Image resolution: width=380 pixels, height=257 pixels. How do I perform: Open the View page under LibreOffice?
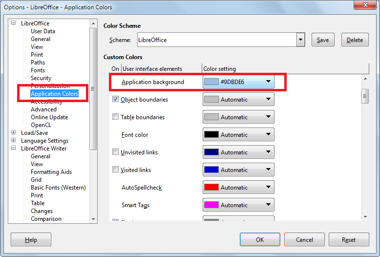coord(37,47)
